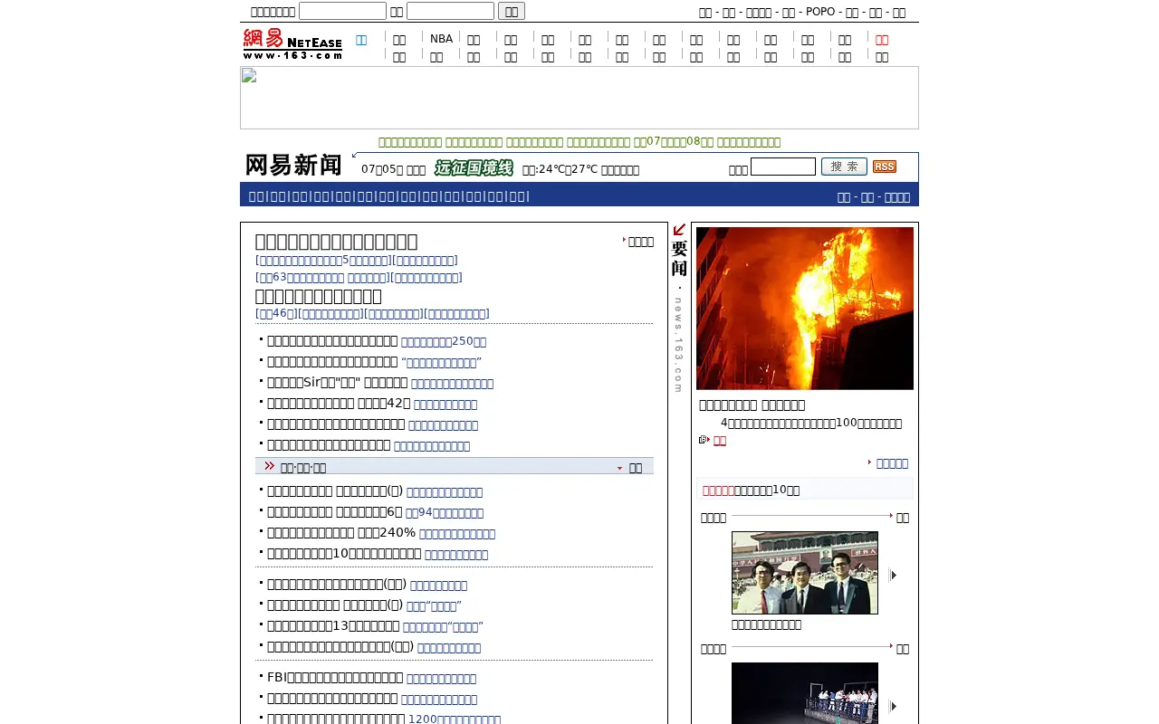Click in the username field at top
This screenshot has width=1159, height=724.
coord(342,11)
